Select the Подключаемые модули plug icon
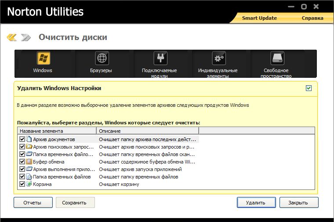 tap(160, 58)
